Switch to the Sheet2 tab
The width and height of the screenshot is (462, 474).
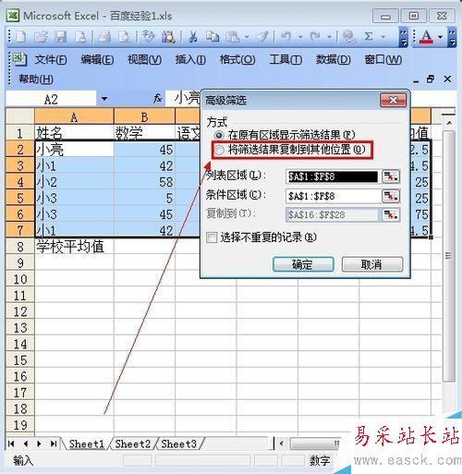pyautogui.click(x=133, y=444)
